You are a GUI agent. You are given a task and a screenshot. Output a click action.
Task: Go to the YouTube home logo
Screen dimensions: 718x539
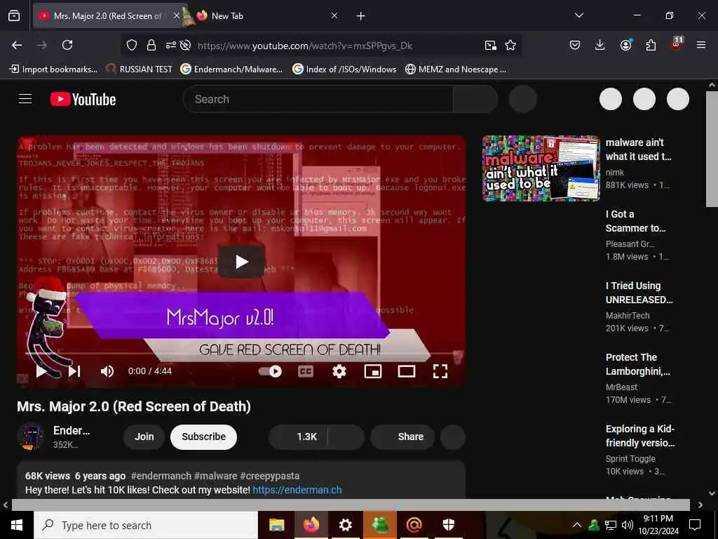click(83, 99)
